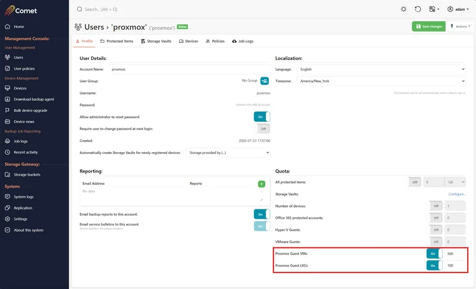Image resolution: width=476 pixels, height=289 pixels.
Task: Click the theme toggle sun icon
Action: tap(404, 10)
